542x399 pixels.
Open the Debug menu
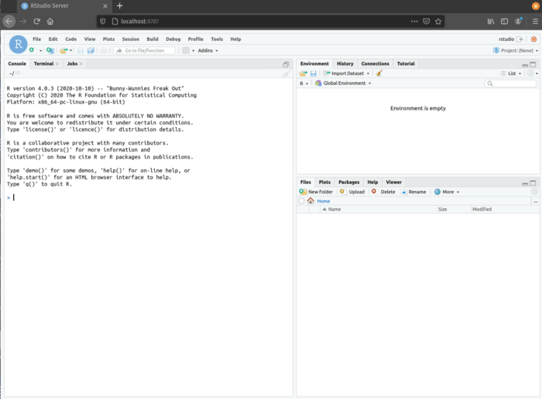click(173, 39)
